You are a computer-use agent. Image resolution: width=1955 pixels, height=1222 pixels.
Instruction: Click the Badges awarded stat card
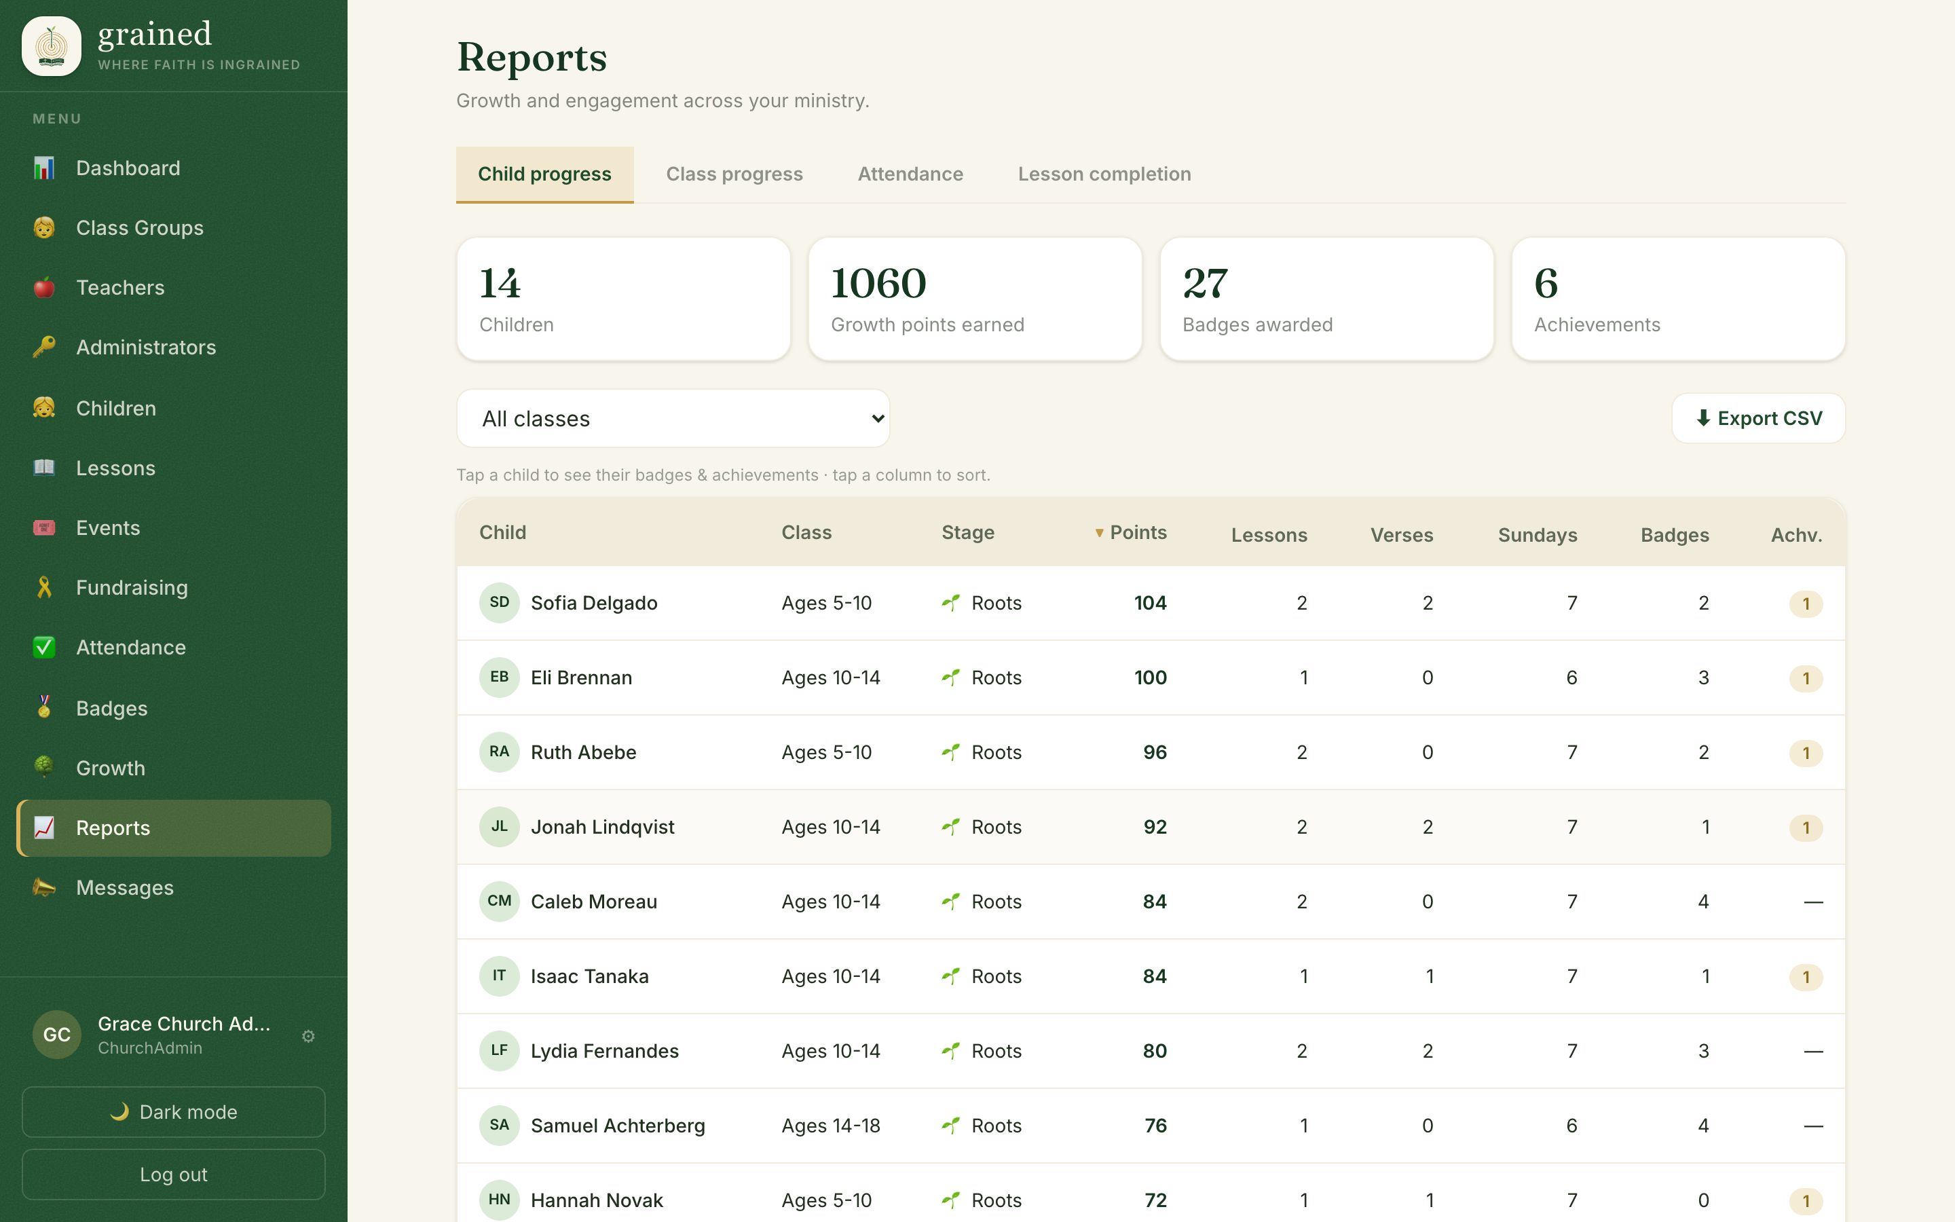click(1326, 299)
